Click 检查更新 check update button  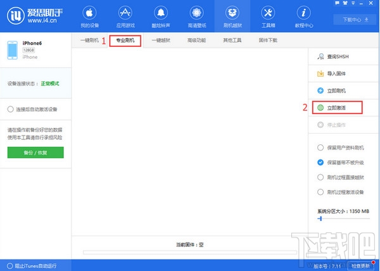pyautogui.click(x=360, y=266)
